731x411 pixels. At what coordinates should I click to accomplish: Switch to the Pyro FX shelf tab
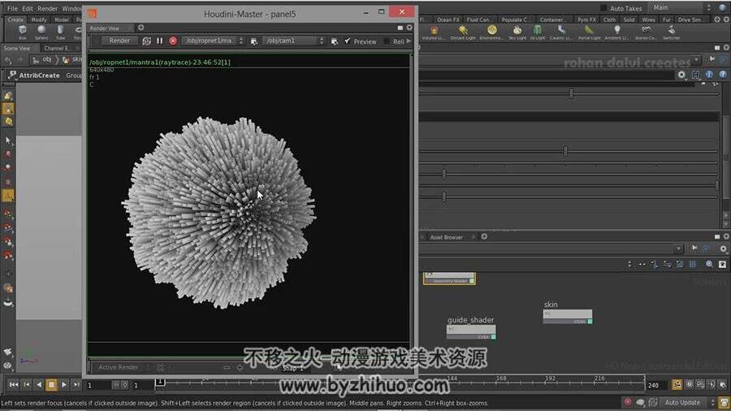pos(586,19)
